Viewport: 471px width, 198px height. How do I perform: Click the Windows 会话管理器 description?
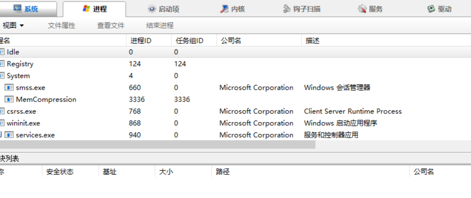point(337,88)
